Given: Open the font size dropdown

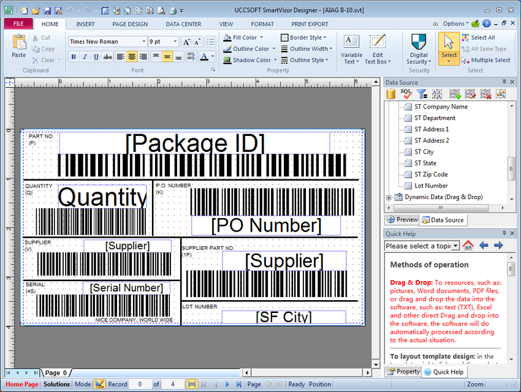Looking at the screenshot, I should pyautogui.click(x=175, y=42).
